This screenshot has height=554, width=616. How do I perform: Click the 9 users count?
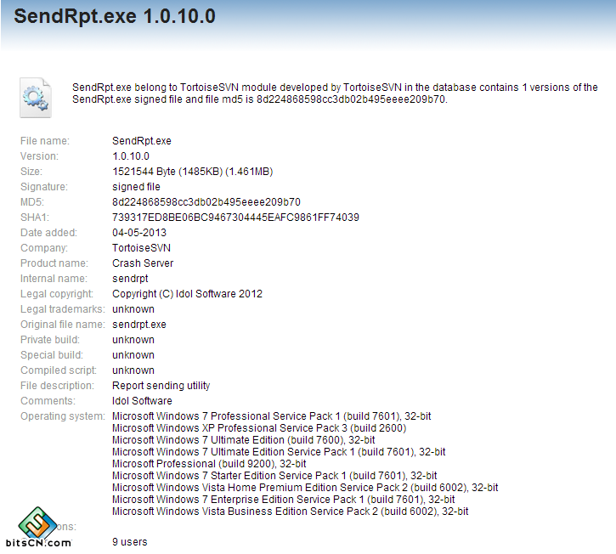click(x=130, y=542)
